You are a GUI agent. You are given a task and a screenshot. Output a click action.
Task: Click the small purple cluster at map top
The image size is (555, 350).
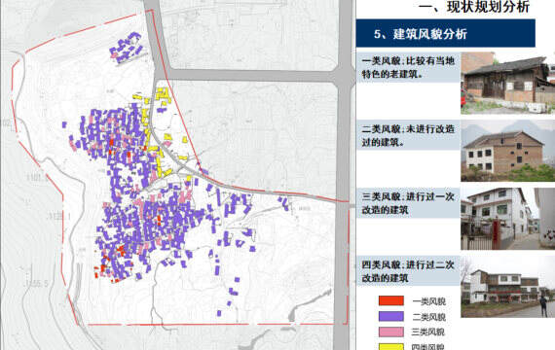click(x=127, y=48)
